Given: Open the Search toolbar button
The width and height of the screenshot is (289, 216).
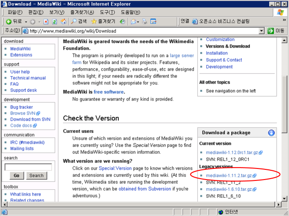Looking at the screenshot, I should point(79,22).
